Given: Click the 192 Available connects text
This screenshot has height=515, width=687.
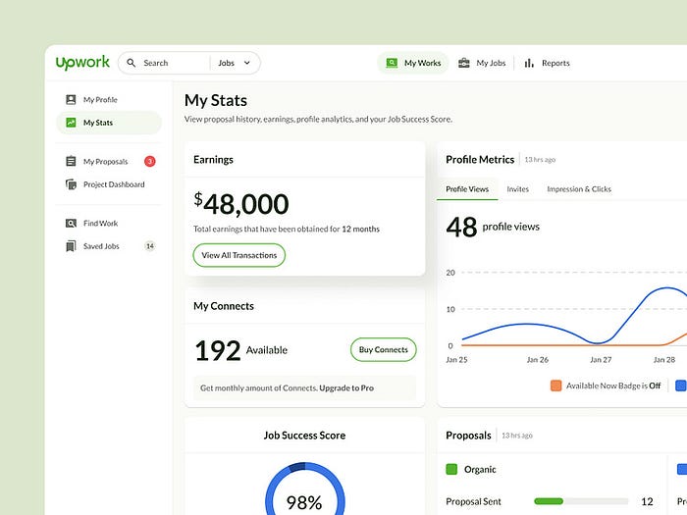Looking at the screenshot, I should [241, 350].
